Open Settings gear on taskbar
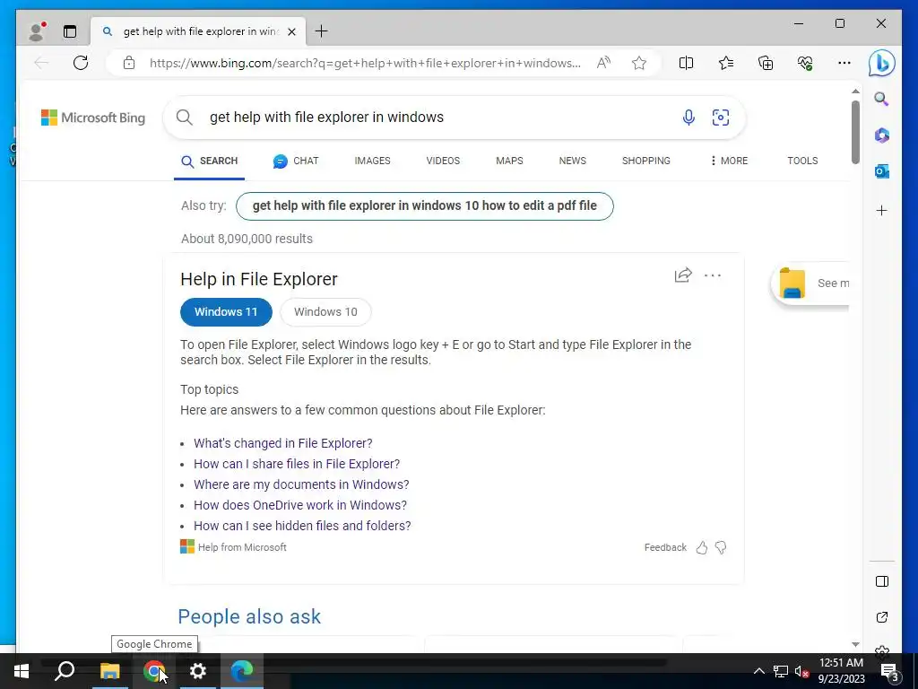Screen dimensions: 918x689 [198, 671]
